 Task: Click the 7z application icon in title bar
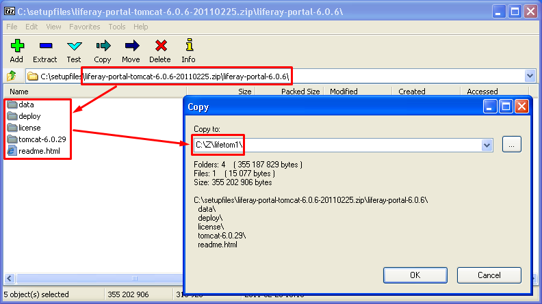pos(10,12)
